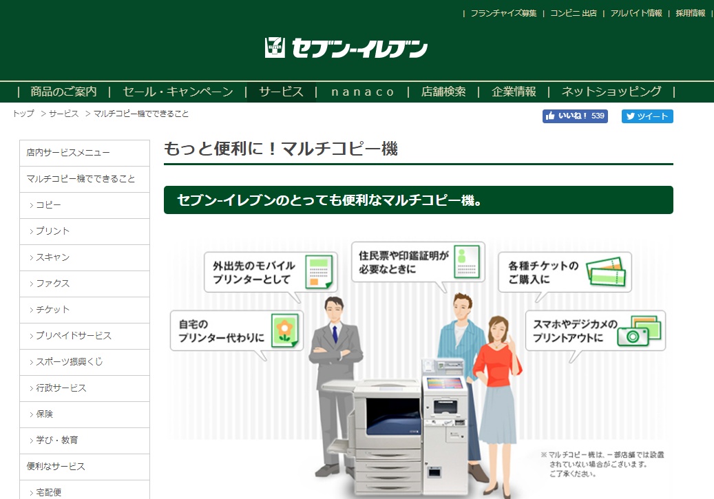Go to サービス breadcrumb link
The height and width of the screenshot is (499, 714).
pyautogui.click(x=64, y=114)
